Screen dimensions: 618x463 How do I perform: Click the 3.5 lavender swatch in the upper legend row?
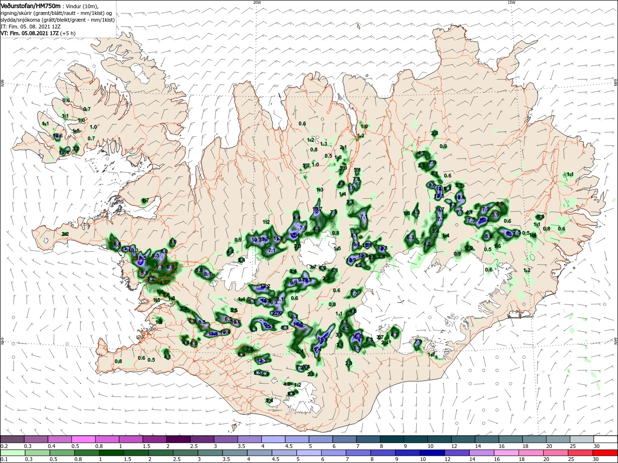249,439
